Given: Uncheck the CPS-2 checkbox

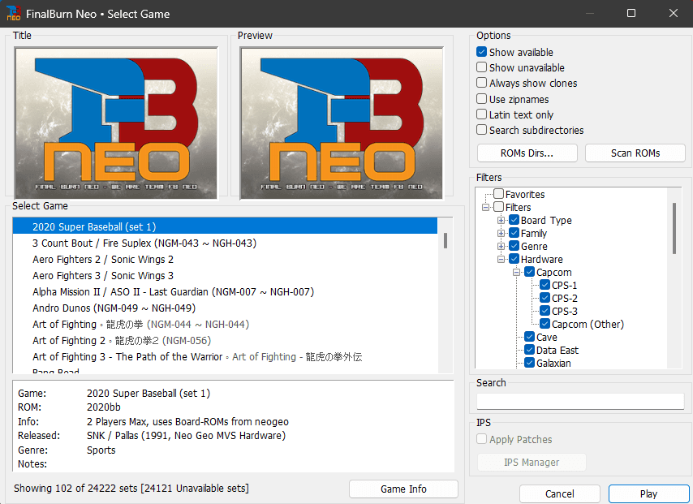Looking at the screenshot, I should pyautogui.click(x=545, y=298).
